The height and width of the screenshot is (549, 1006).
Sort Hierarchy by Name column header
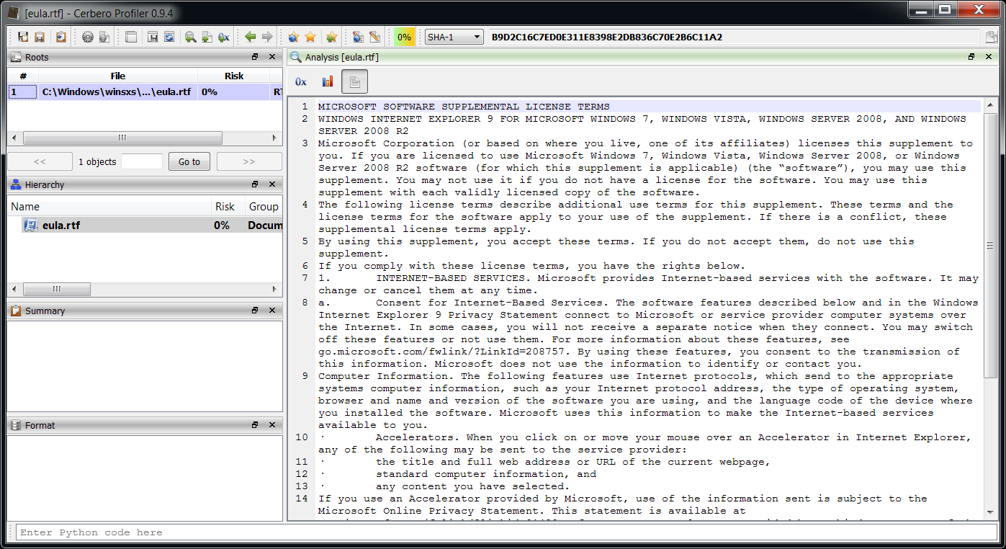(111, 206)
